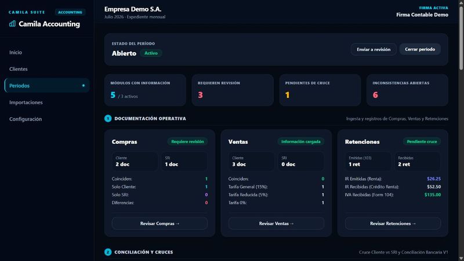Viewport: 464px width, 261px height.
Task: Click the Tarifa 0% row in Ventas
Action: click(276, 202)
